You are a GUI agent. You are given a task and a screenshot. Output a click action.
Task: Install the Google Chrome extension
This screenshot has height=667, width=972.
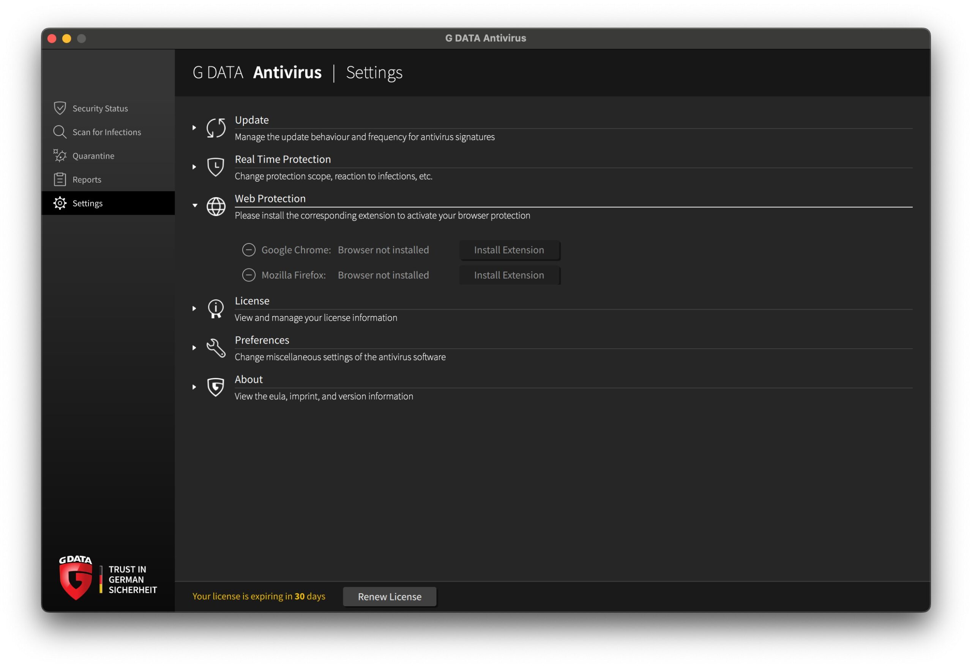(510, 250)
